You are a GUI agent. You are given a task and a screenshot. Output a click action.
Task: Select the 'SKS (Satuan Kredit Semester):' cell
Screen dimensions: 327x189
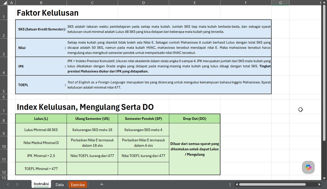[x=41, y=29]
